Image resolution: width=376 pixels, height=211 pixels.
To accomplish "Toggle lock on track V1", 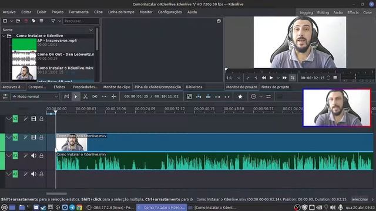I will point(42,137).
